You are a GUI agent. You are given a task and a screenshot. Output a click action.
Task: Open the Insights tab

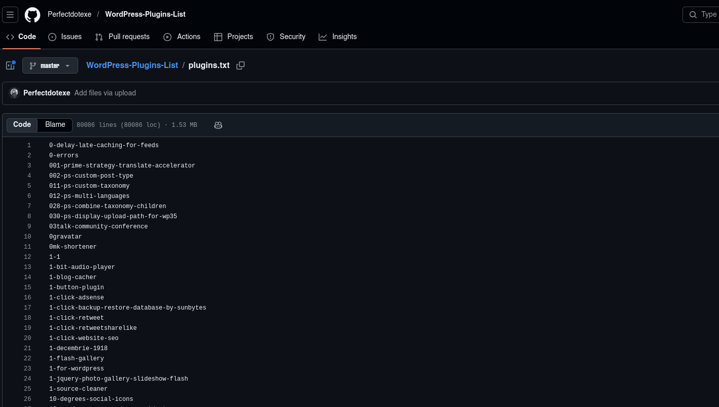[x=338, y=37]
